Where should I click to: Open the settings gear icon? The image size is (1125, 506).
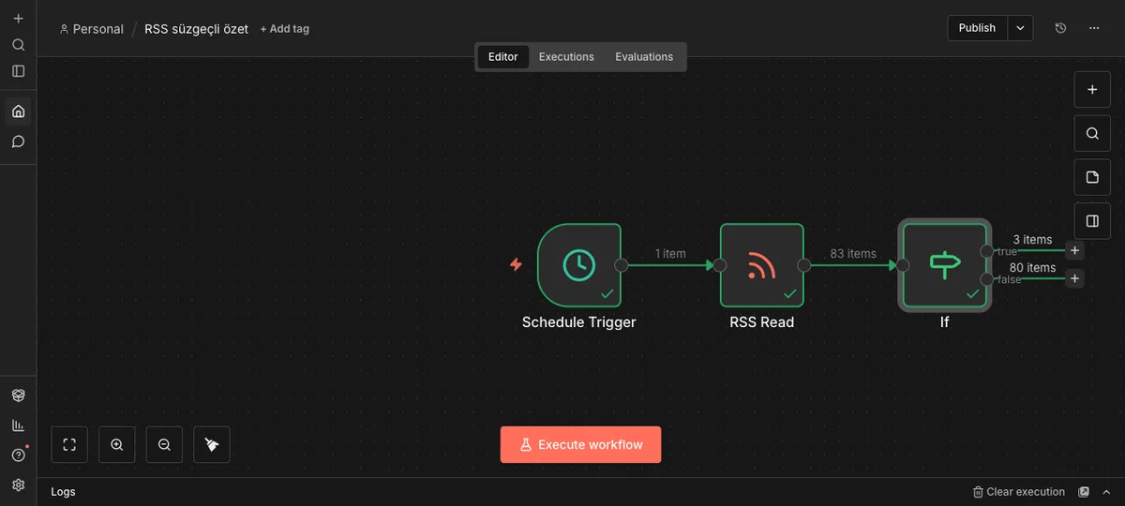(x=18, y=485)
